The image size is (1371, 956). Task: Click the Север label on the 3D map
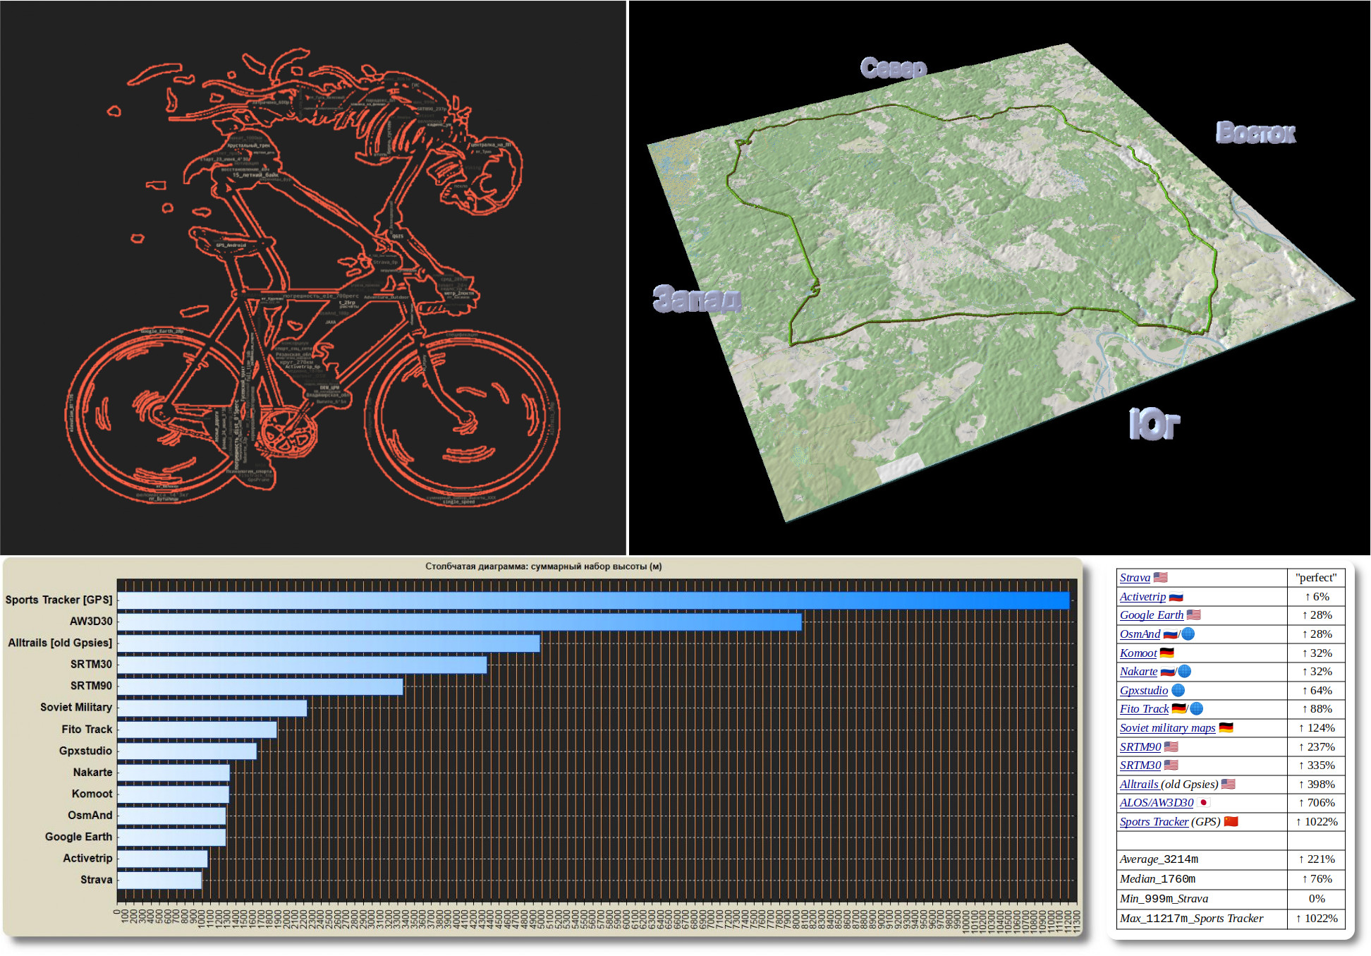[893, 68]
